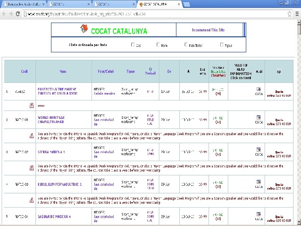The height and width of the screenshot is (226, 301).
Task: Tick the Nom sort checkbox
Action: tap(158, 45)
